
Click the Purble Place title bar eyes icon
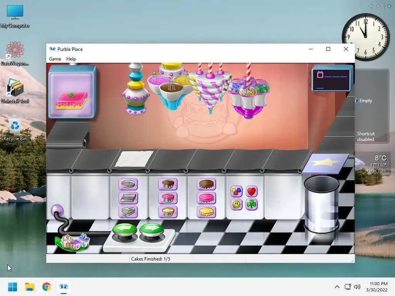pos(52,49)
